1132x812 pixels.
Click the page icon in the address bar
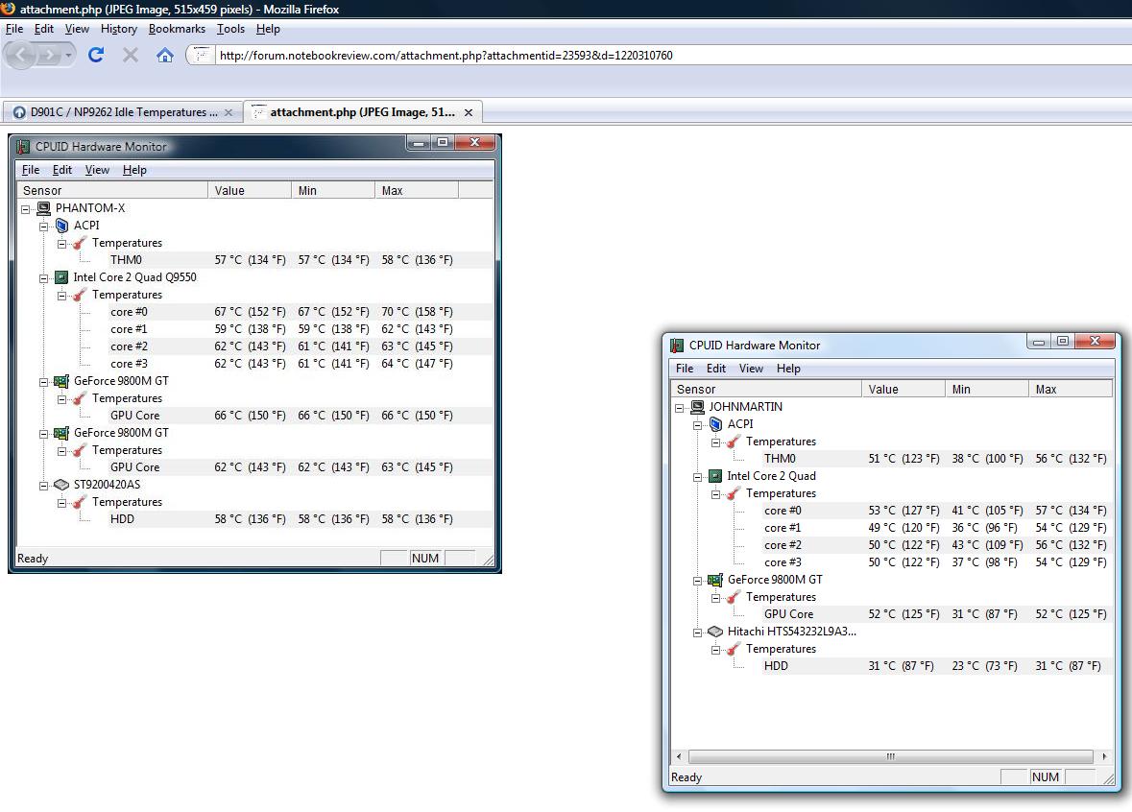(203, 55)
